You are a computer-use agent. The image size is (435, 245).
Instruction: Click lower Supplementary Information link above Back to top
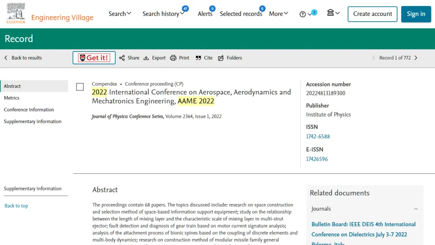(33, 188)
